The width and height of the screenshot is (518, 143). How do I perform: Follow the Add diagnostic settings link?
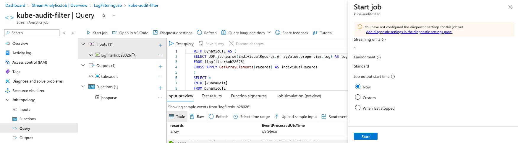tap(409, 32)
